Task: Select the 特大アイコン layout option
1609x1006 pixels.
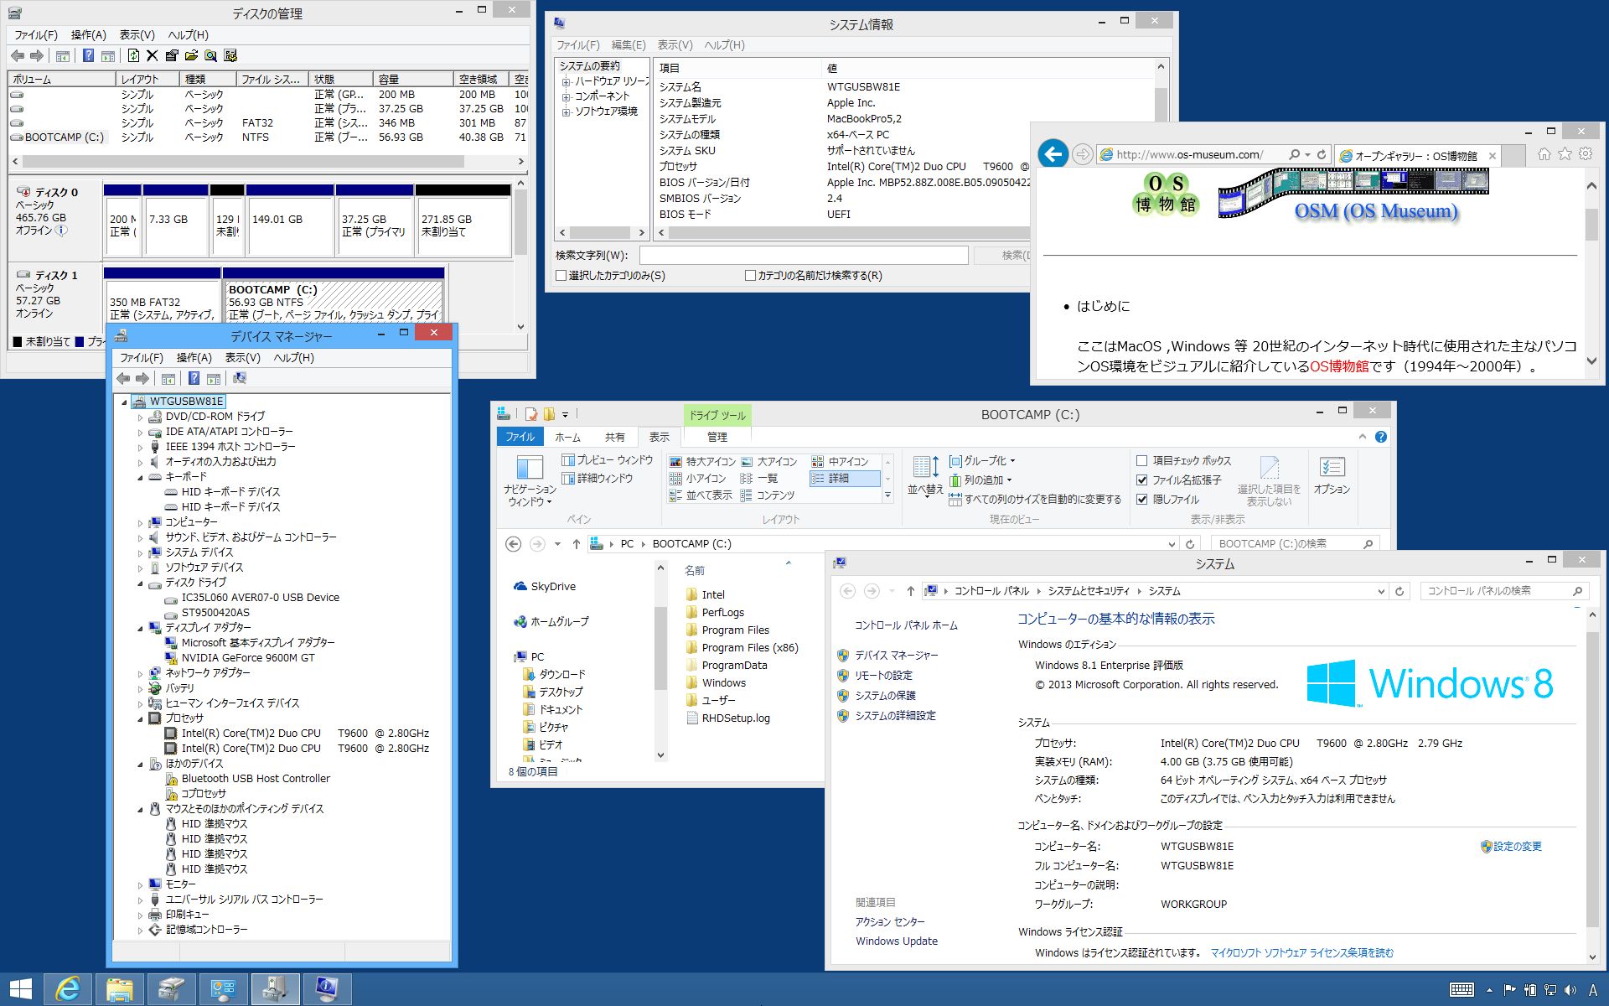Action: (x=702, y=462)
